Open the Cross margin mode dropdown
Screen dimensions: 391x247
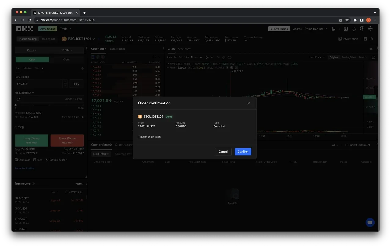point(32,50)
